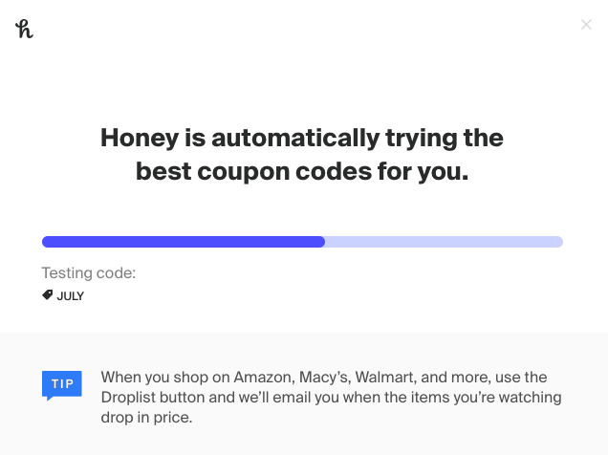This screenshot has width=608, height=455.
Task: Click the coupon tag icon beside JULY
Action: click(x=47, y=295)
